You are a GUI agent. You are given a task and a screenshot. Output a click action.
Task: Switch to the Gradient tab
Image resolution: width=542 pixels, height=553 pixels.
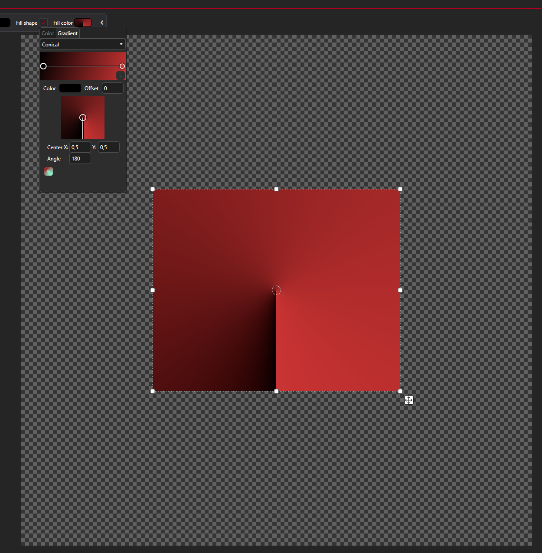pyautogui.click(x=68, y=33)
